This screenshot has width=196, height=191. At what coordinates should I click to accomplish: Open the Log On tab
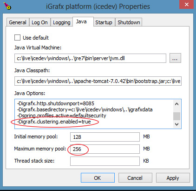(x=39, y=22)
